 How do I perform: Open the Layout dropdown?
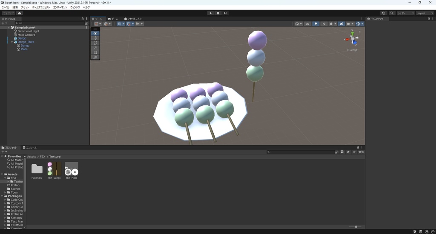[x=425, y=13]
